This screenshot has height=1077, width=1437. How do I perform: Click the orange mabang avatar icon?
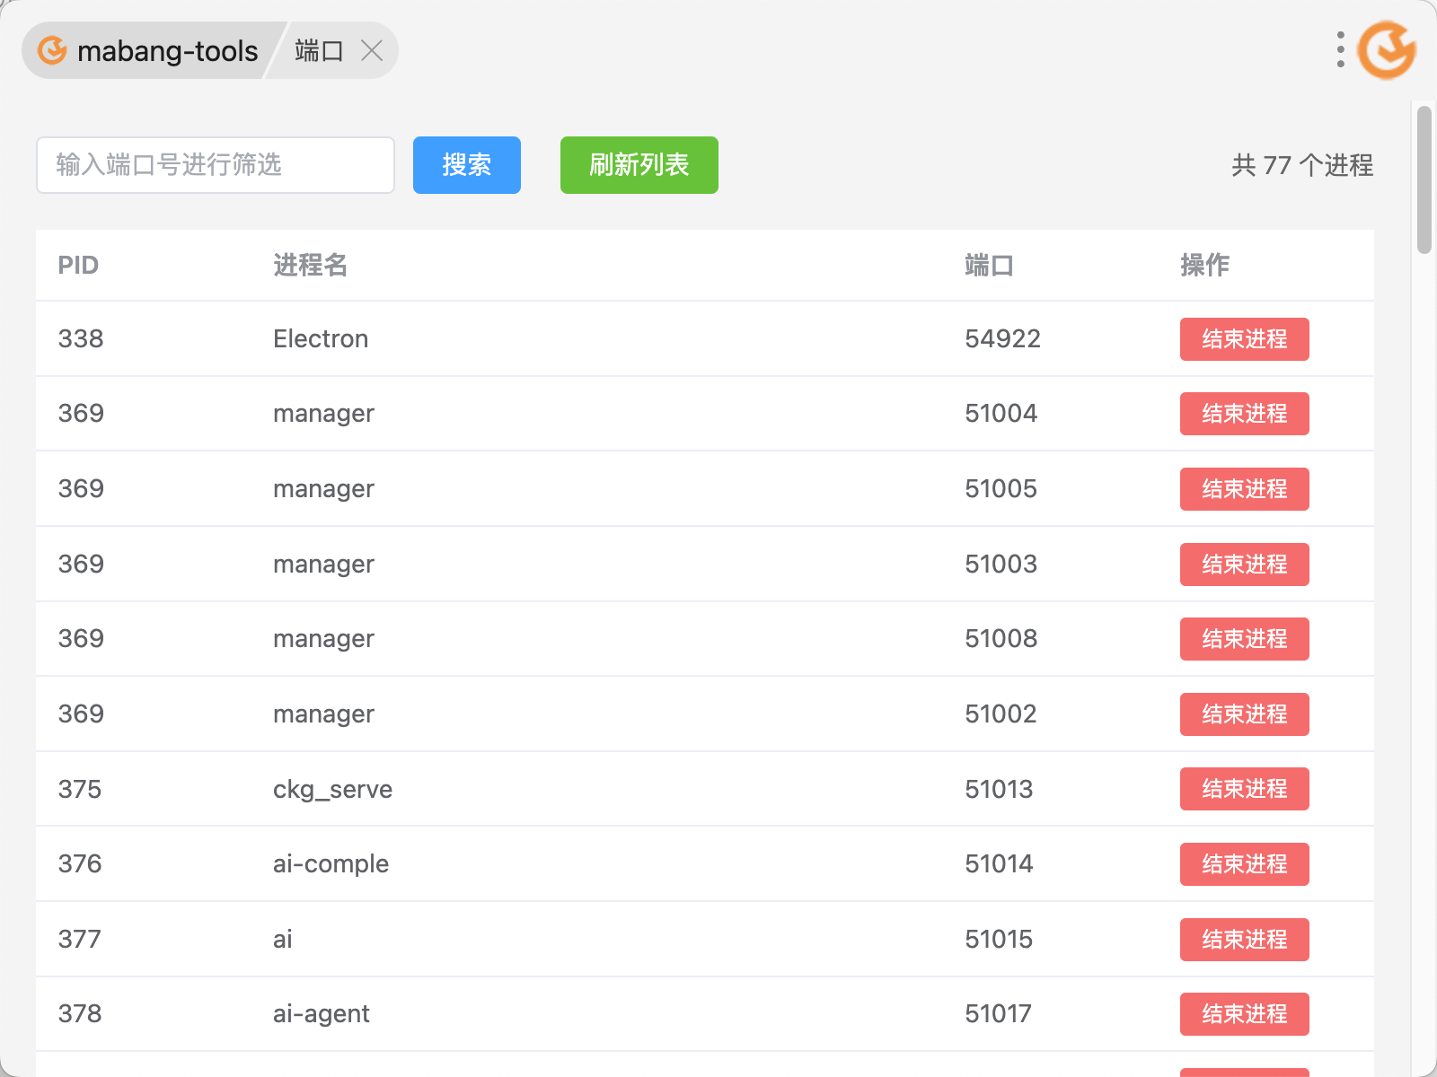pyautogui.click(x=1387, y=50)
